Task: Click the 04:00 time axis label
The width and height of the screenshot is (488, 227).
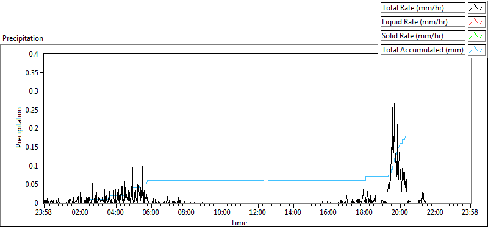Action: click(x=115, y=213)
